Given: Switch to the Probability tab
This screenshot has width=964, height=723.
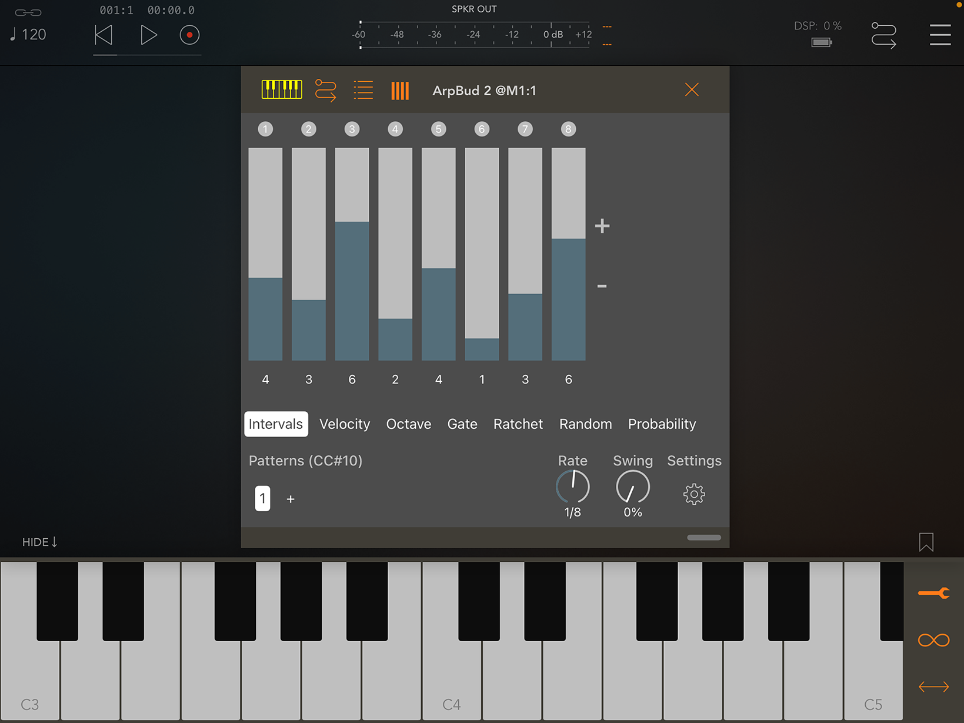Looking at the screenshot, I should pyautogui.click(x=662, y=424).
